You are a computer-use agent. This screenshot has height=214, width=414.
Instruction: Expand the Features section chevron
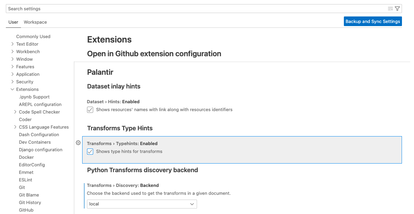(12, 67)
